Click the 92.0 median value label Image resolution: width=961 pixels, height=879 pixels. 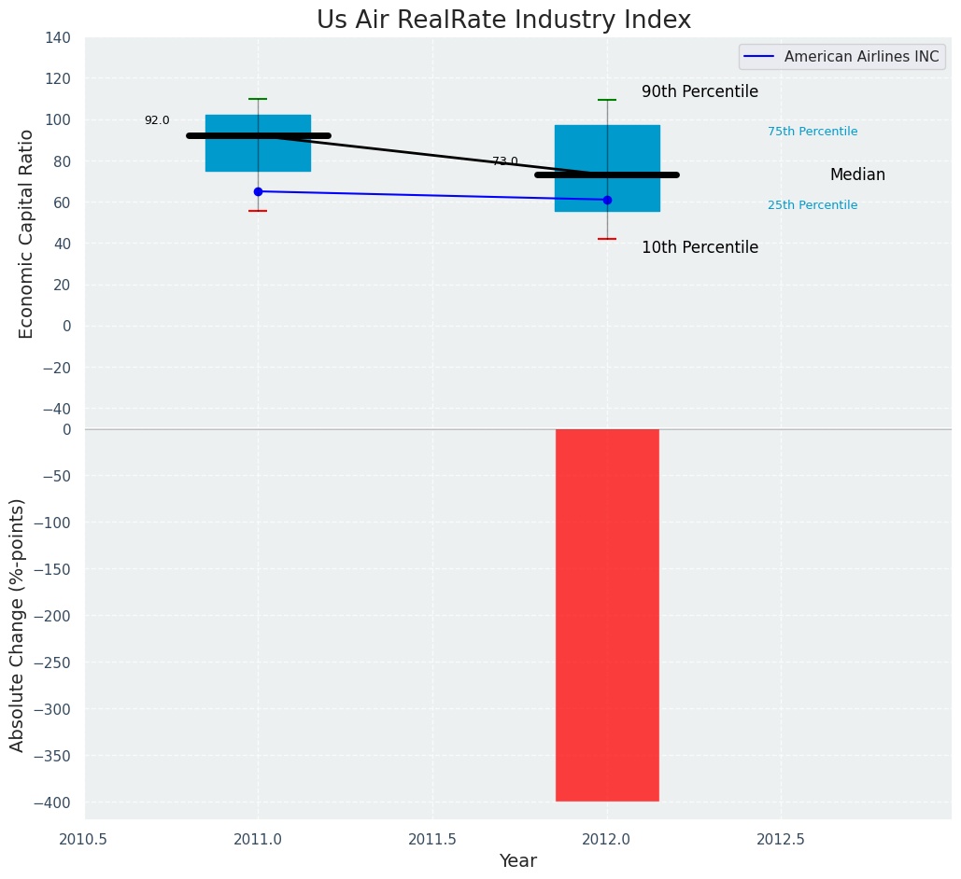(157, 120)
